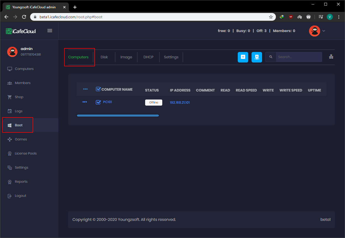Open Games in the sidebar

coord(21,139)
